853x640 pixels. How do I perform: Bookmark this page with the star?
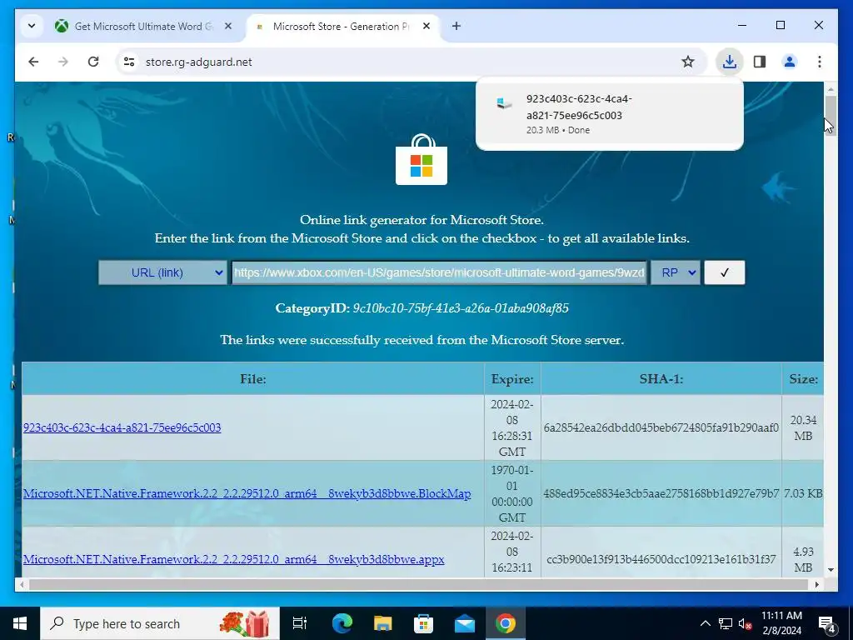click(687, 62)
